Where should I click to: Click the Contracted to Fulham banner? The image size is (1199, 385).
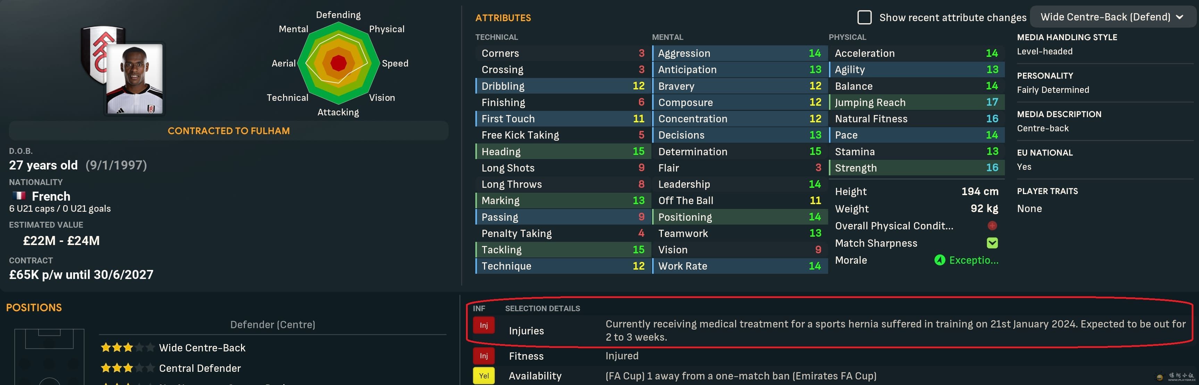point(228,131)
